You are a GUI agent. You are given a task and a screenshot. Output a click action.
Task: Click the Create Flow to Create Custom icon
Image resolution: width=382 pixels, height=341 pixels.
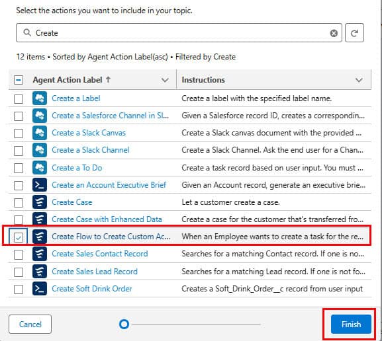point(40,237)
